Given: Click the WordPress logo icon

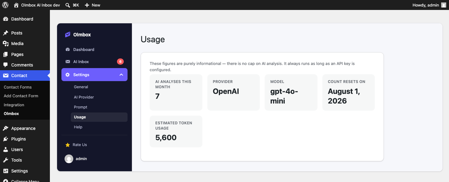Looking at the screenshot, I should [5, 5].
